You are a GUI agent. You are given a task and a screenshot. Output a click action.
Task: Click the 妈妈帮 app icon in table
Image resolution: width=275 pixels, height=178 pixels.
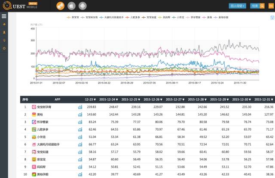point(34,167)
